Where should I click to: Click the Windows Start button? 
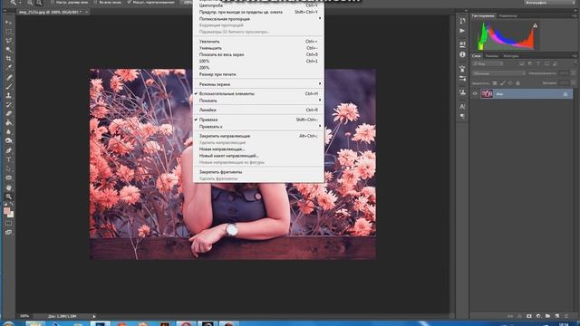point(8,323)
